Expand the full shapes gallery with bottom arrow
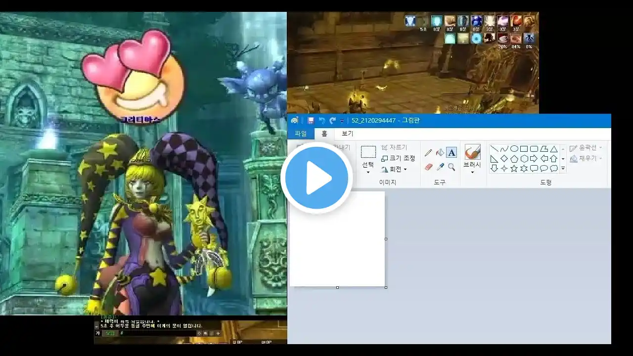The width and height of the screenshot is (633, 356). [563, 169]
